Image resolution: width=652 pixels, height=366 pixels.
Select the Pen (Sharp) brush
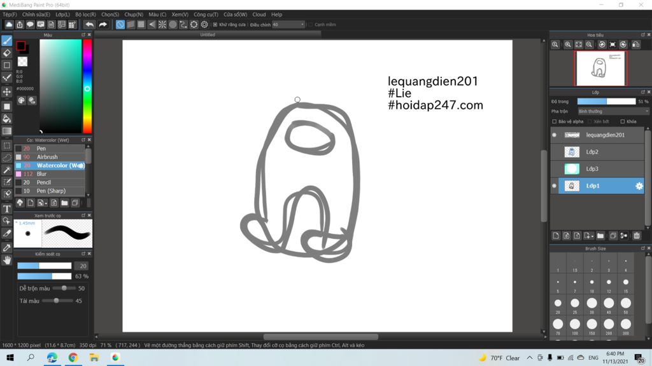tap(50, 191)
